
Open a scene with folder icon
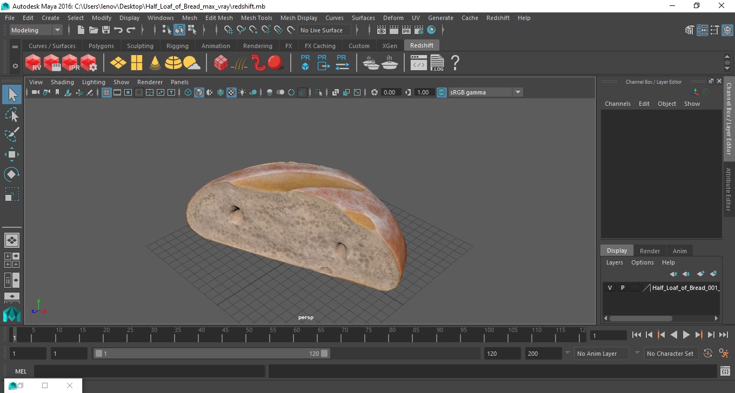coord(93,30)
